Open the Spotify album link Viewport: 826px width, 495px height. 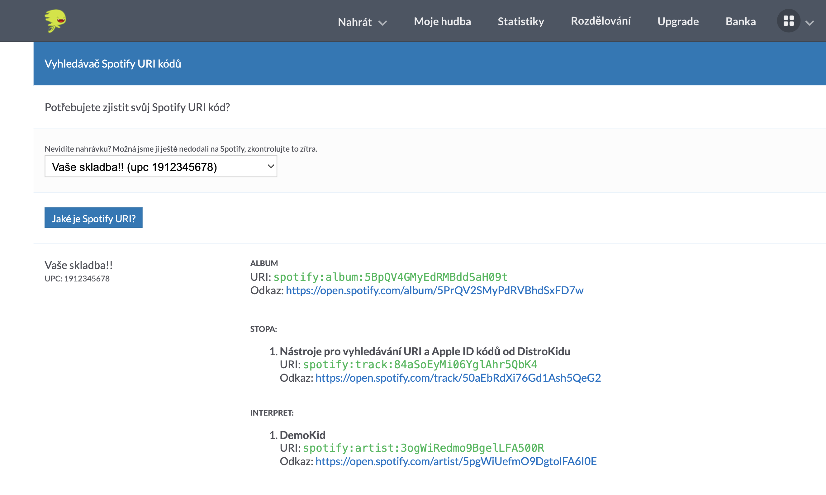coord(435,290)
